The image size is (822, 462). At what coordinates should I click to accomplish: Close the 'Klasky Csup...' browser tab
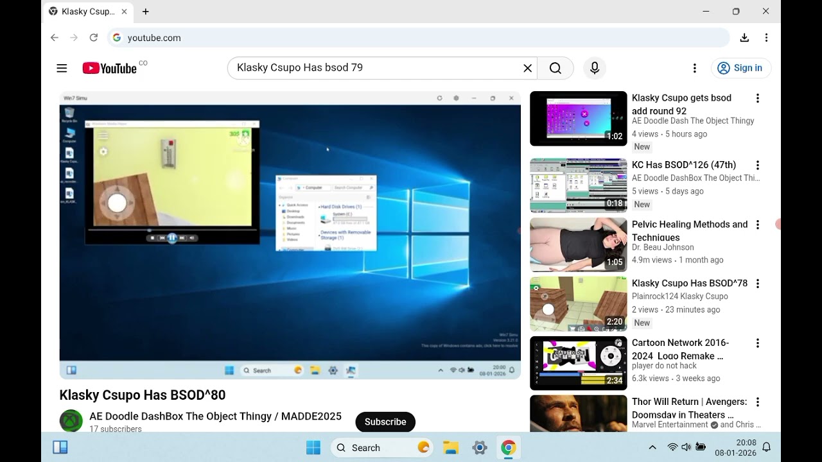point(124,12)
